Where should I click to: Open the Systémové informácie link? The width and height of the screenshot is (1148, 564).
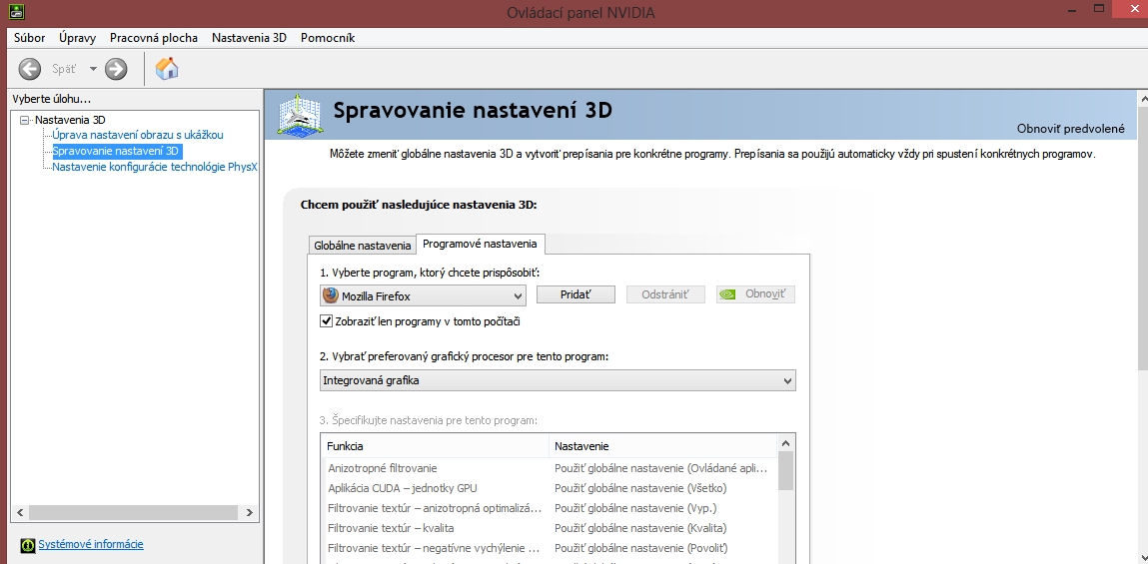tap(91, 544)
